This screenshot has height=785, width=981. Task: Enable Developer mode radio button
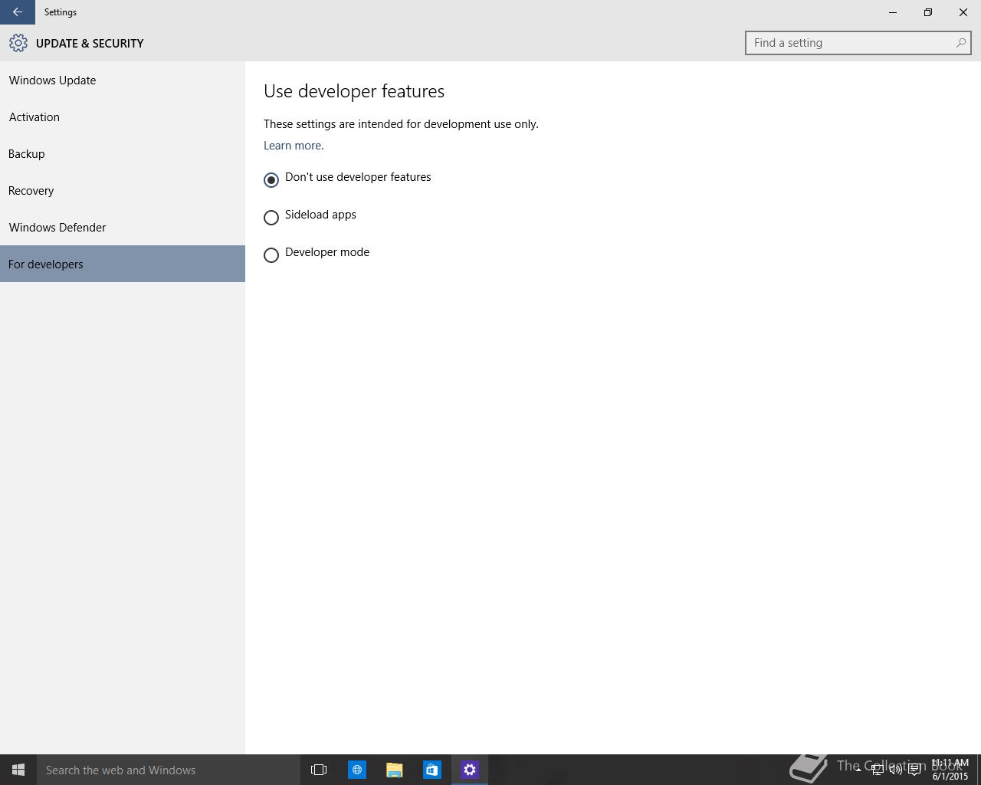271,255
